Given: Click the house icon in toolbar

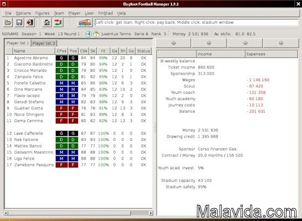Looking at the screenshot, I should 47,23.
